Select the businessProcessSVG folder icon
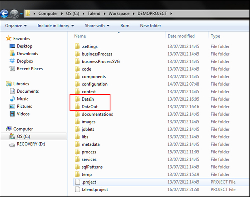 (x=77, y=61)
